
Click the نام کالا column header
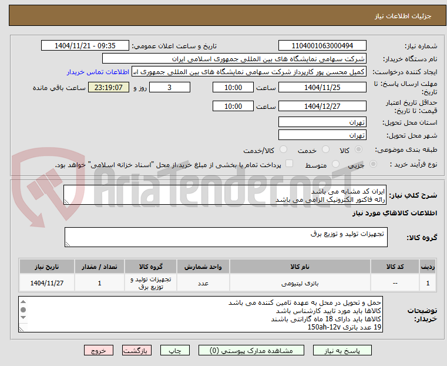coord(300,267)
